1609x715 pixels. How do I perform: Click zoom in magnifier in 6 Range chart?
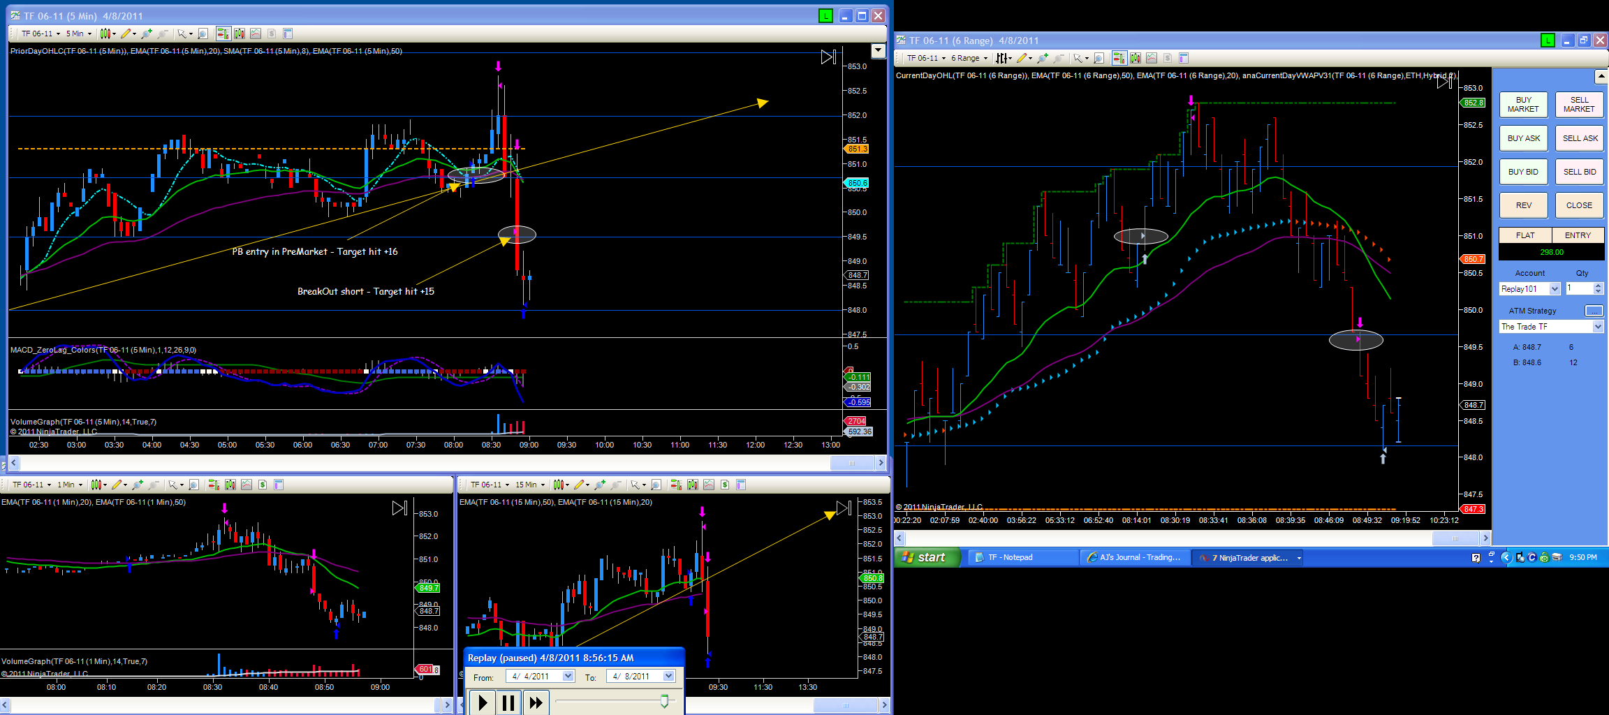(1043, 58)
